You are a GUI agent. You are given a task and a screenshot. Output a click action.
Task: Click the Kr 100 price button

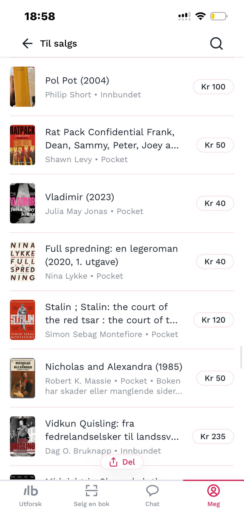[213, 87]
